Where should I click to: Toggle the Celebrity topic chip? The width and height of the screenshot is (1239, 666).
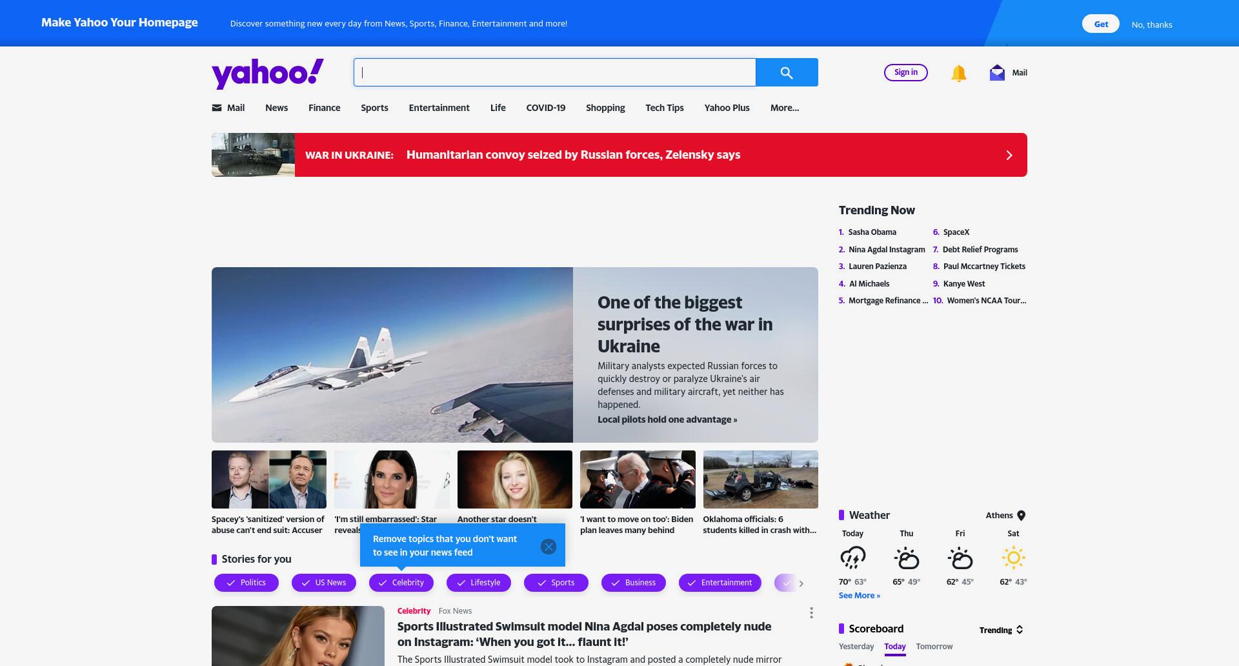pos(401,583)
